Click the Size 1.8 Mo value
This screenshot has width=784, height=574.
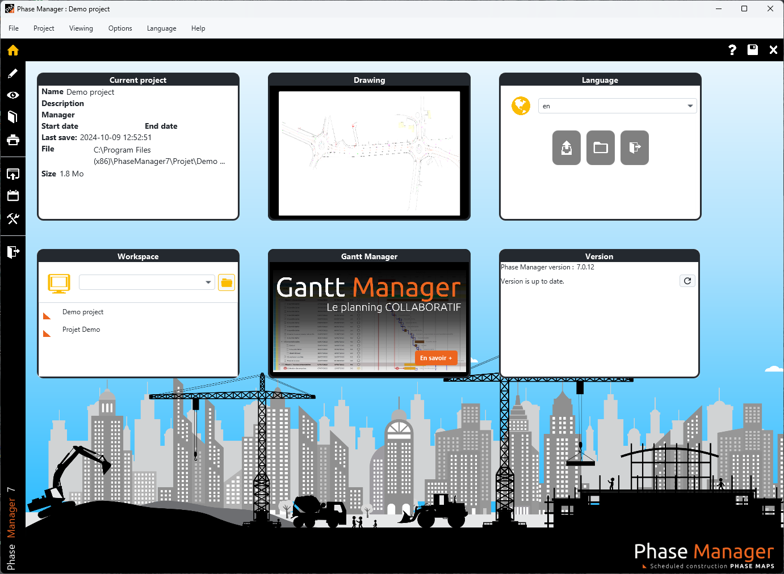(72, 174)
